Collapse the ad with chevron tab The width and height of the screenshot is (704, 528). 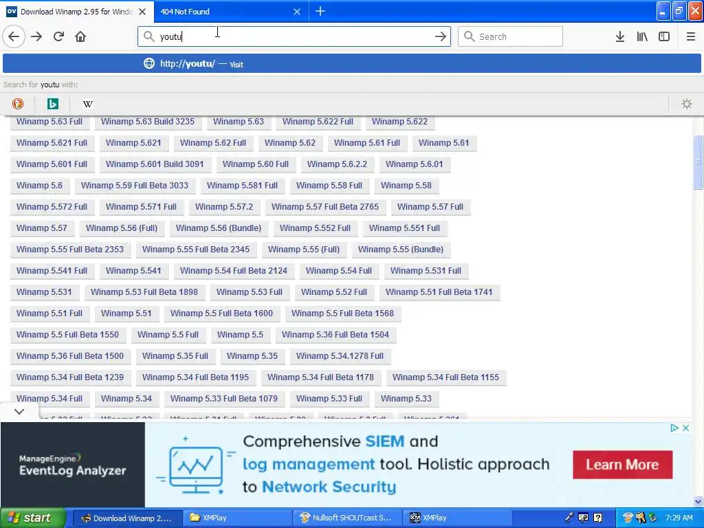point(19,411)
